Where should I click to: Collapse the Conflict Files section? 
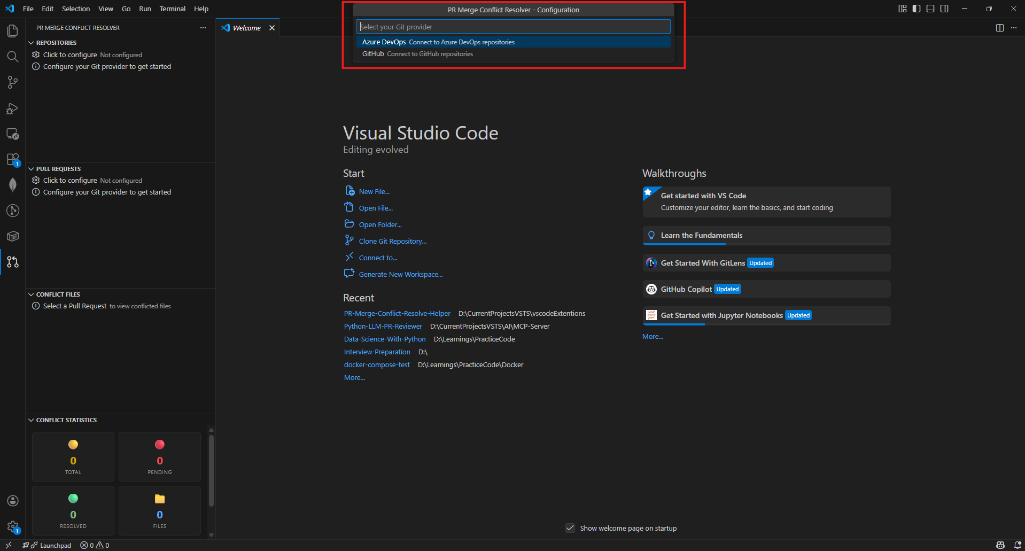[x=31, y=294]
